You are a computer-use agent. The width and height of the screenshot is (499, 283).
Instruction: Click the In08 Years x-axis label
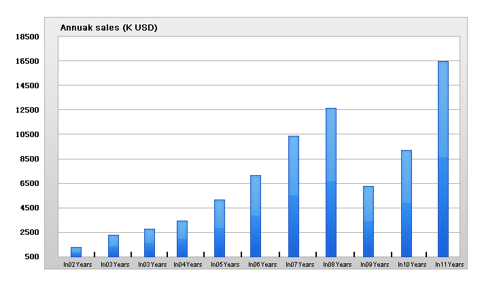coord(338,263)
